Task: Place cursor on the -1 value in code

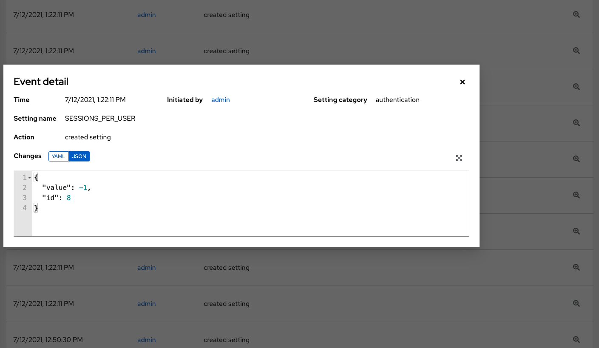Action: pyautogui.click(x=83, y=187)
